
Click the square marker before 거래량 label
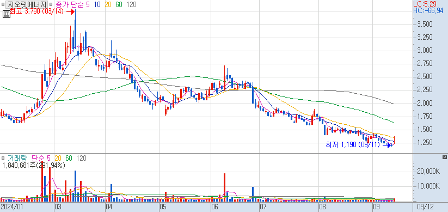(3, 158)
